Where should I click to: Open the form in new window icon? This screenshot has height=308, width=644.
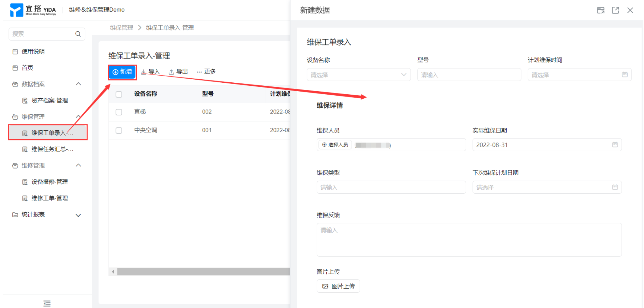coord(615,10)
